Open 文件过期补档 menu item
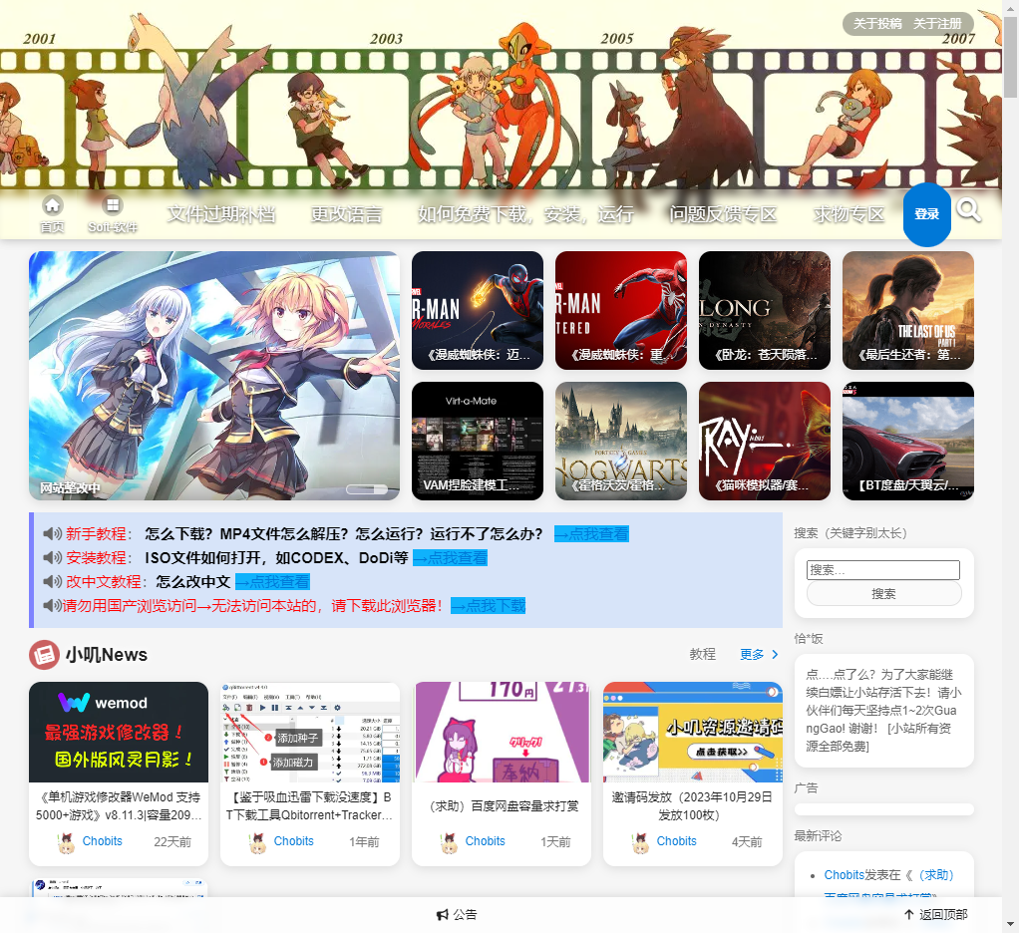Screen dimensions: 1019x933 221,213
